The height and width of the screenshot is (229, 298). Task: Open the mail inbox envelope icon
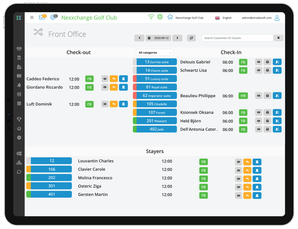42,18
